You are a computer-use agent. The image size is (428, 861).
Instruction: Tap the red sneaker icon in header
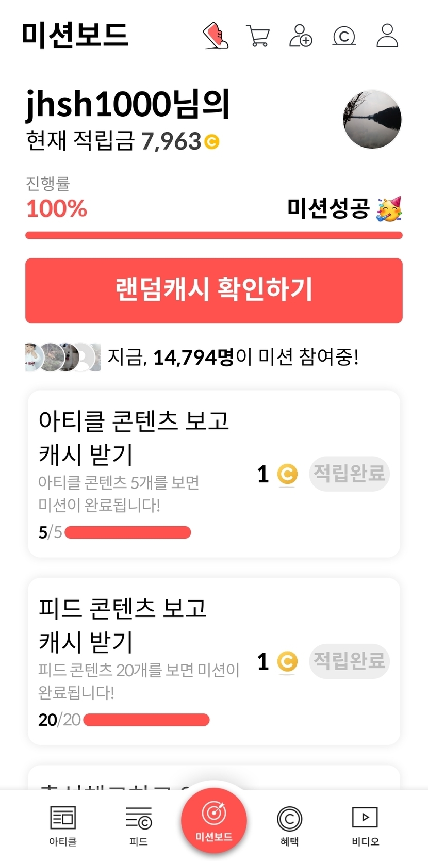point(216,36)
